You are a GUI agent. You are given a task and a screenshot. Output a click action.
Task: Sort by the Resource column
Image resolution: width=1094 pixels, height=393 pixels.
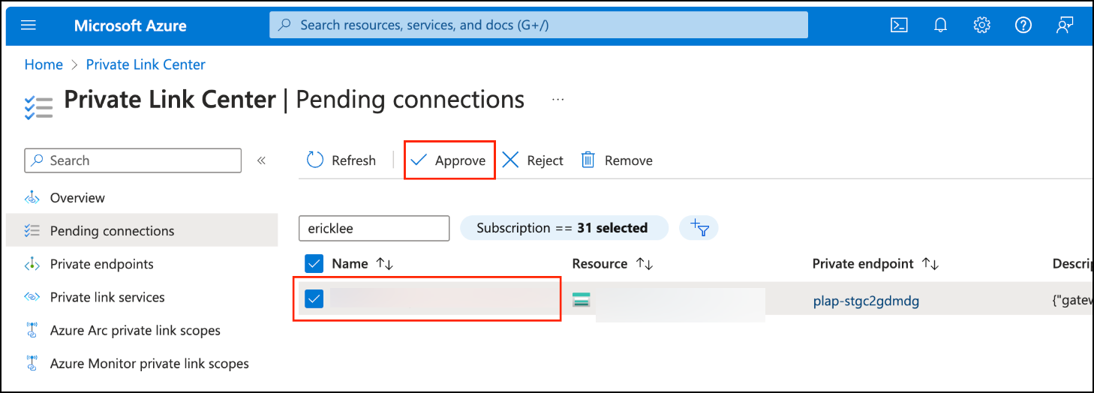tap(644, 264)
